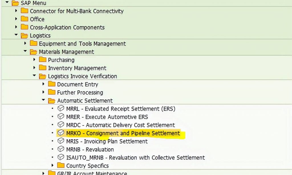Viewport: 292px width, 175px height.
Task: Click Automatic Settlement open folder icon
Action: click(x=52, y=101)
